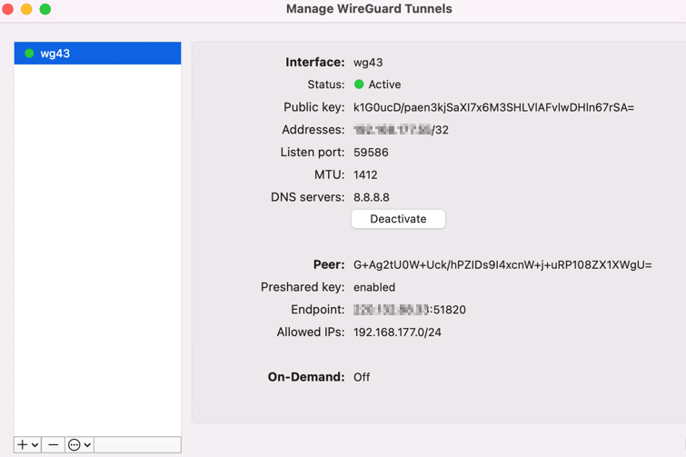Screen dimensions: 686x457
Task: Click the MTU value 1412
Action: click(x=365, y=175)
